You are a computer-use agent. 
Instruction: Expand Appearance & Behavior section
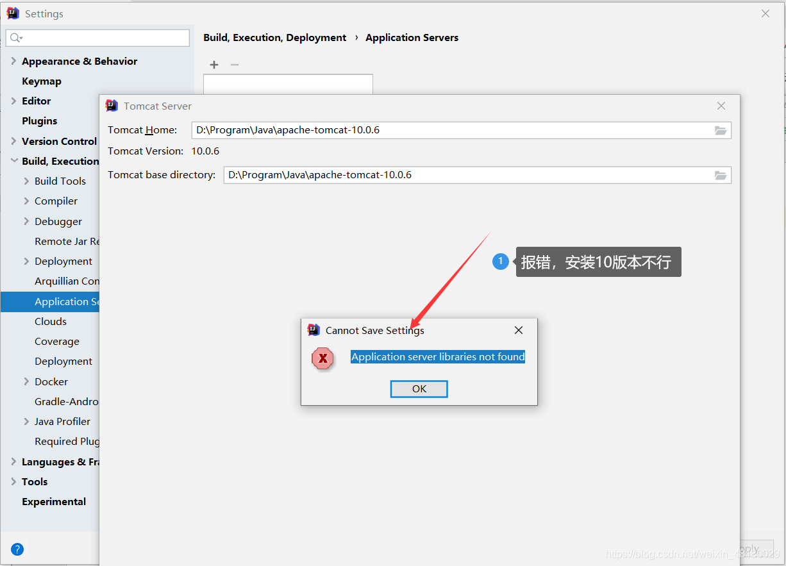(x=13, y=61)
